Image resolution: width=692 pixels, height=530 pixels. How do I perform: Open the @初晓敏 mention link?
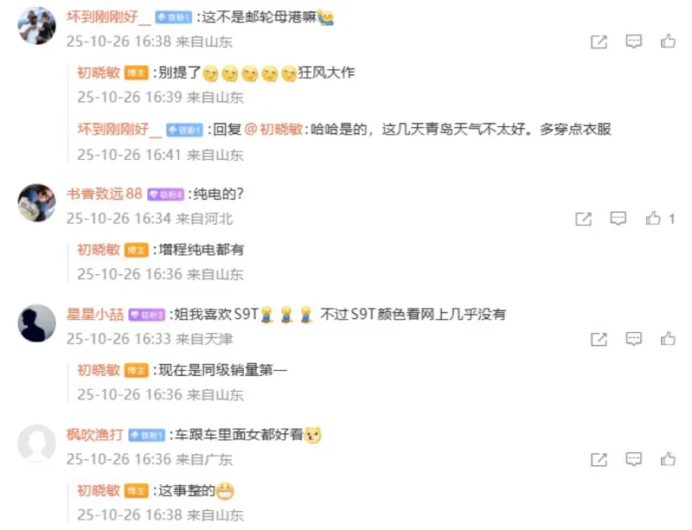(x=273, y=130)
